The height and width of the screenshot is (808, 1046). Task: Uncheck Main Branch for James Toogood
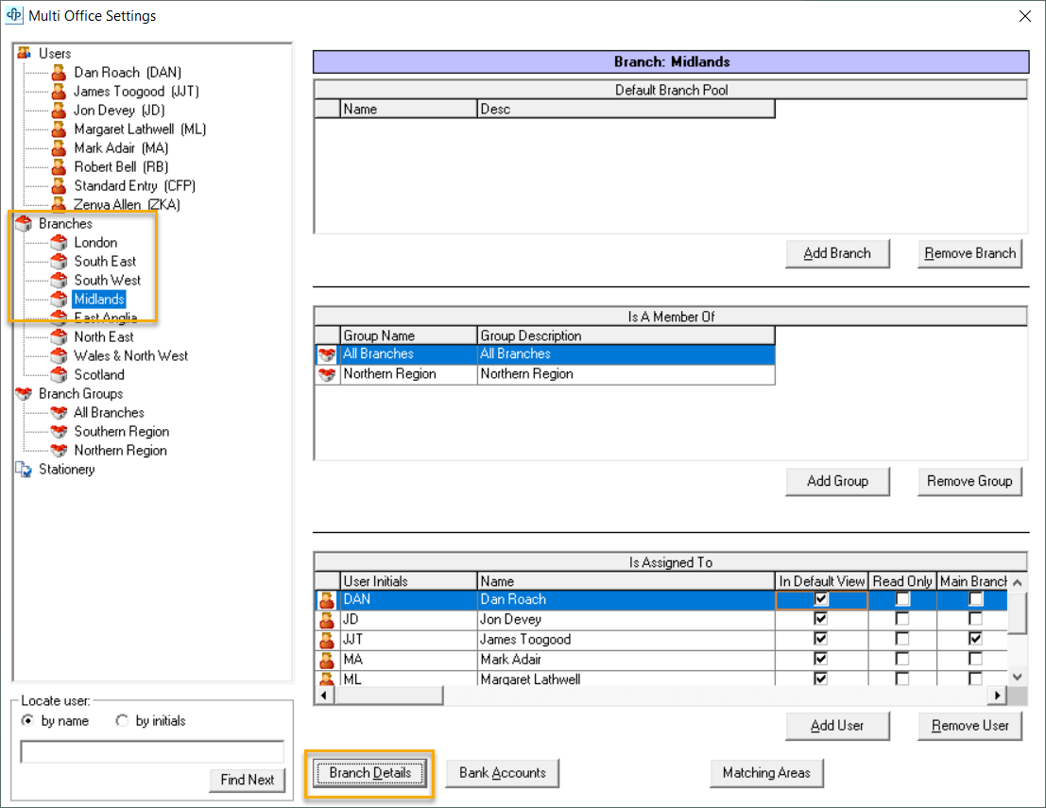(x=975, y=639)
